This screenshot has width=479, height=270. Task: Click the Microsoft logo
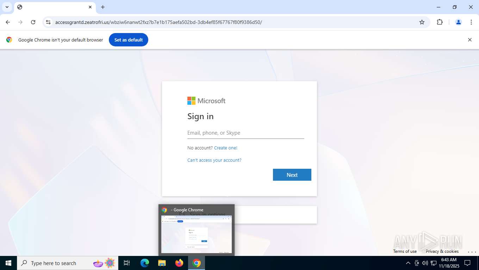click(x=206, y=101)
